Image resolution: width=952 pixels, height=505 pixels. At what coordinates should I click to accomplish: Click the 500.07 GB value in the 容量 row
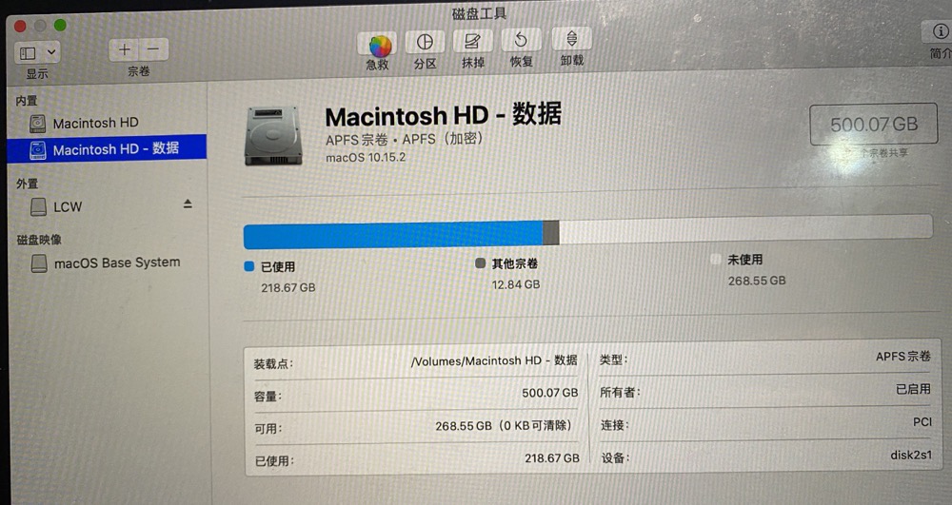pos(550,393)
